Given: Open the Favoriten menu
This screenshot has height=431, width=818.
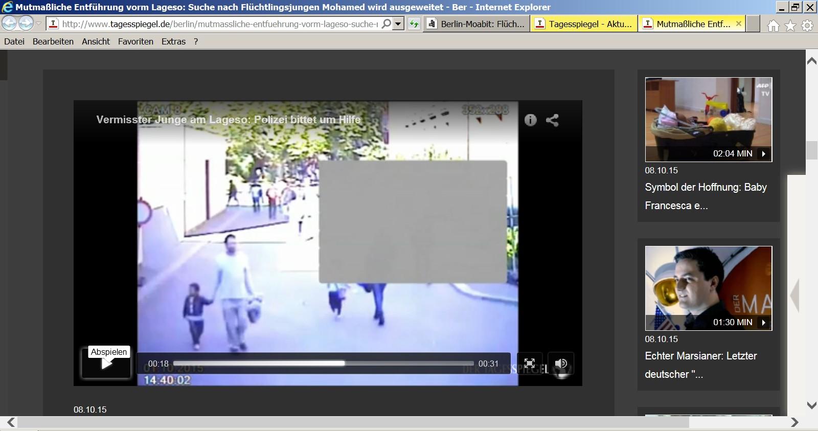Looking at the screenshot, I should point(135,41).
